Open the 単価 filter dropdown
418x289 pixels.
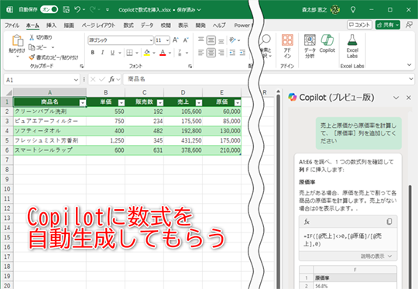(x=122, y=102)
